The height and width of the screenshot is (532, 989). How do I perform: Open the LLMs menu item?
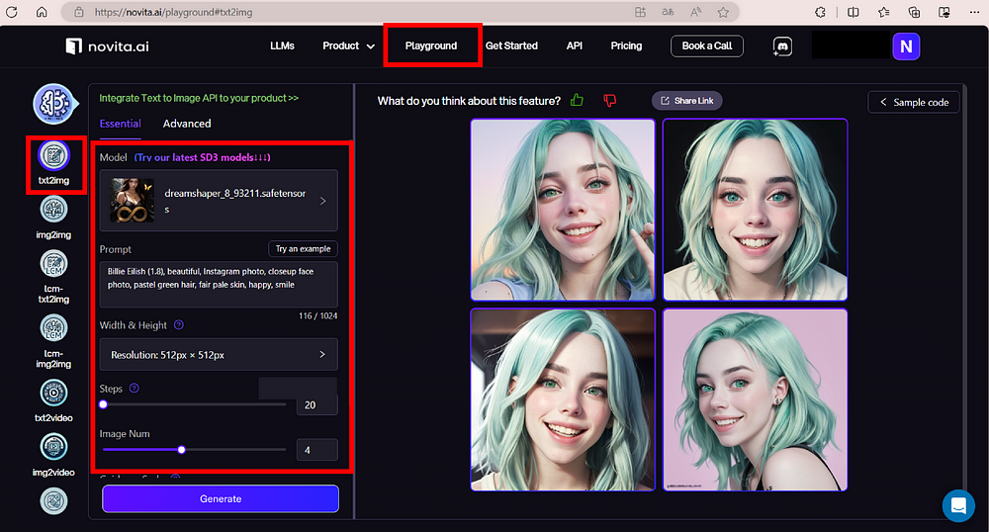click(x=282, y=46)
